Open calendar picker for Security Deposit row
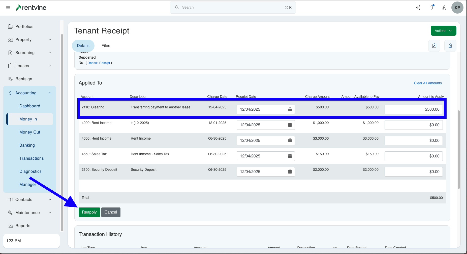 (290, 172)
